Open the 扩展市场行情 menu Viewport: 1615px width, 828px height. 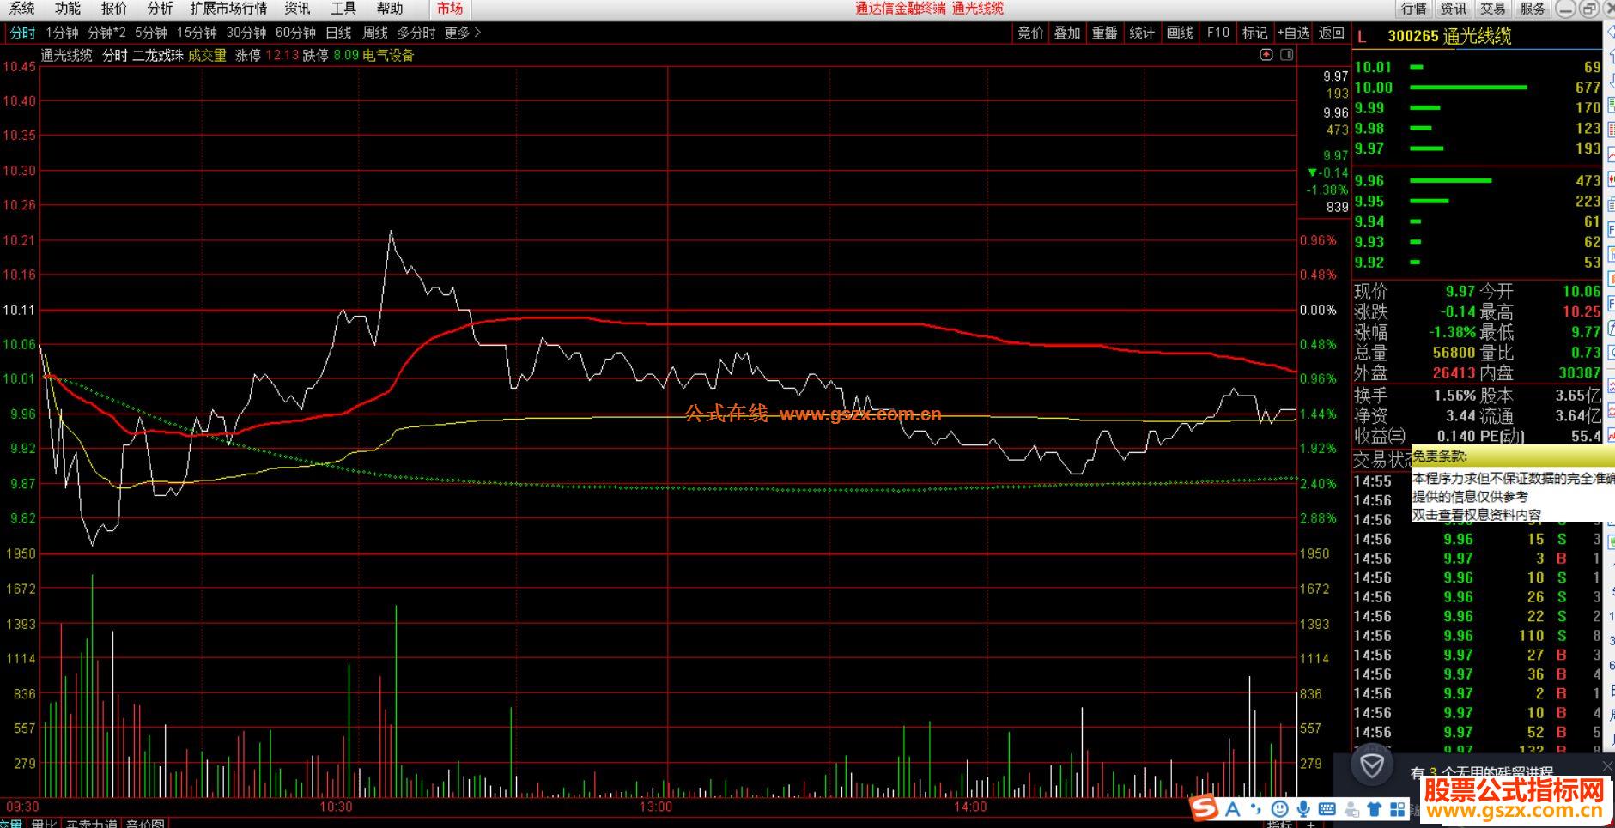pyautogui.click(x=228, y=9)
